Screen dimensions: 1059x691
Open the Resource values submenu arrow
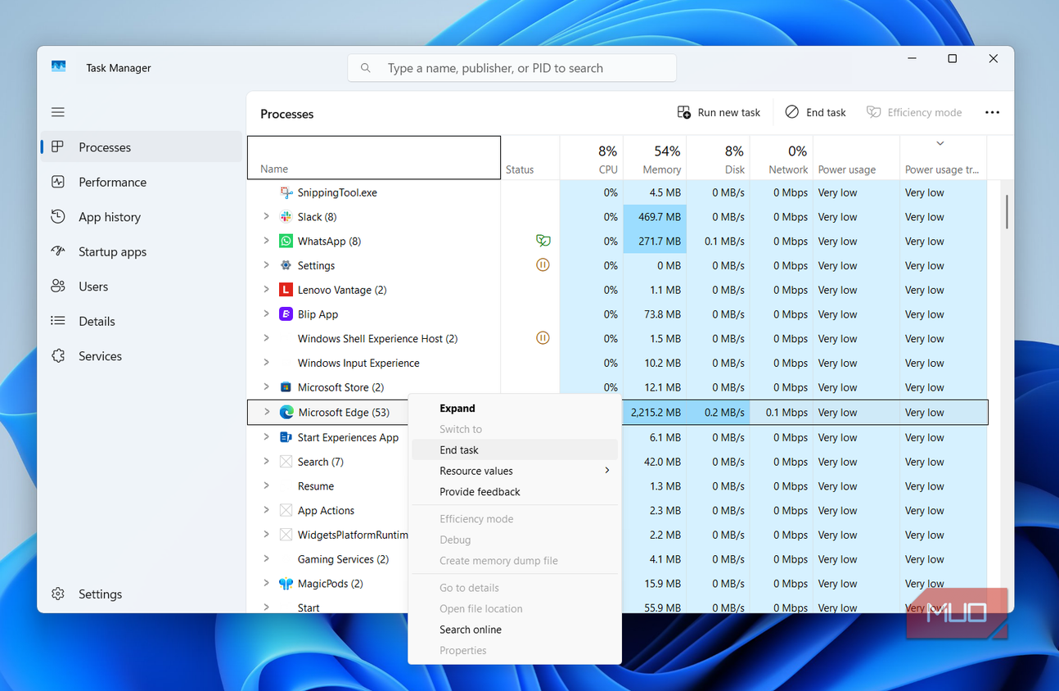(607, 471)
